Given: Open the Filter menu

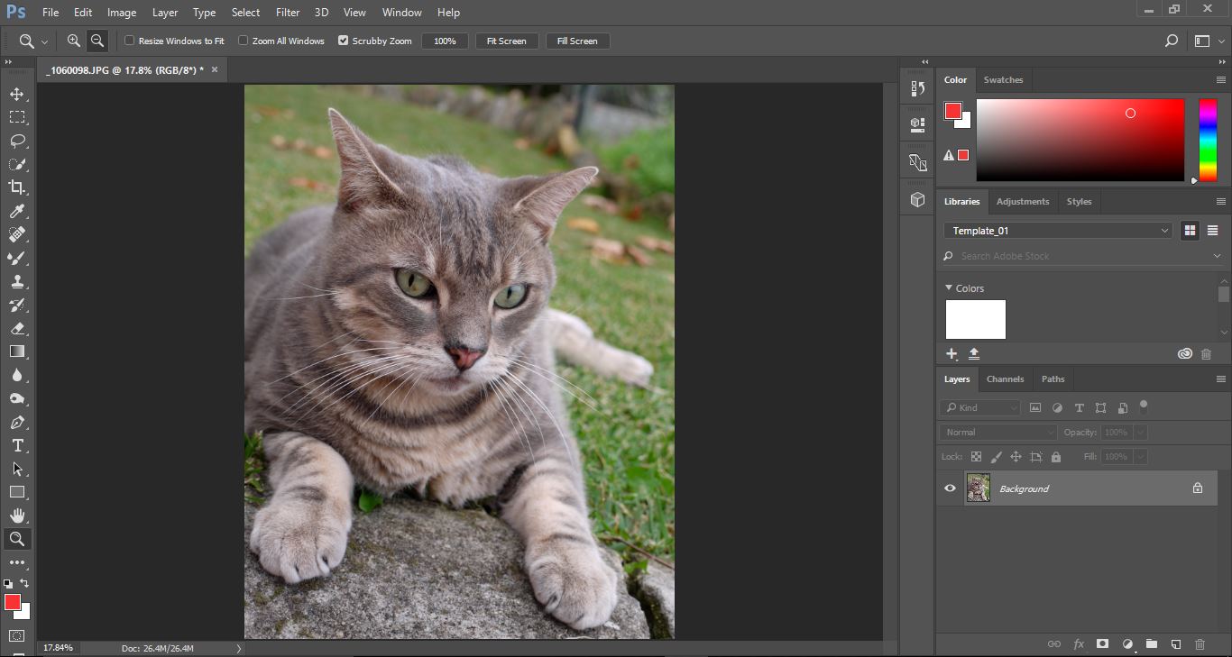Looking at the screenshot, I should (288, 13).
